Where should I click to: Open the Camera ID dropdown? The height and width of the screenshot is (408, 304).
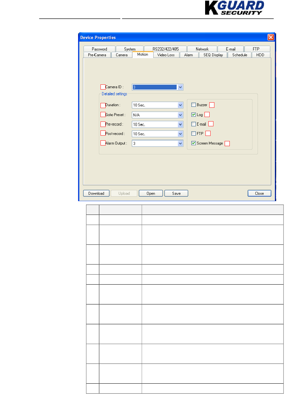[x=180, y=87]
